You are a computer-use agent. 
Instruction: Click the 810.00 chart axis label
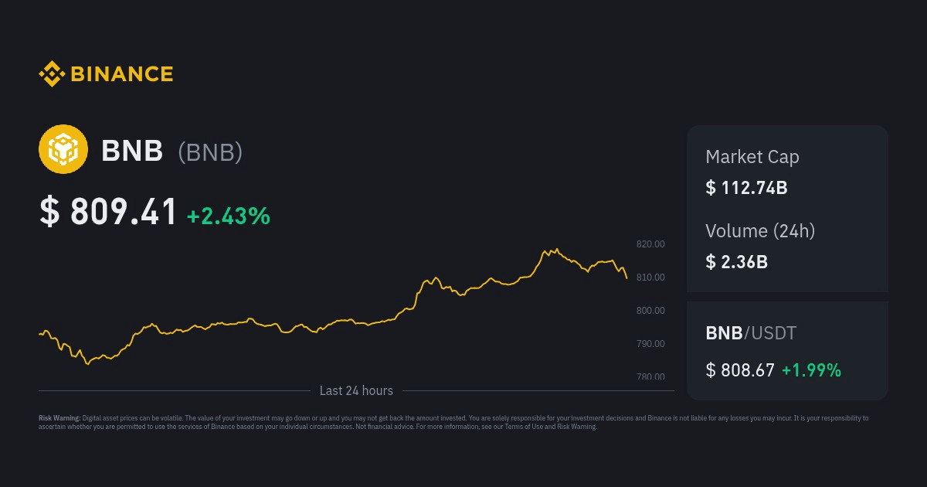click(650, 278)
